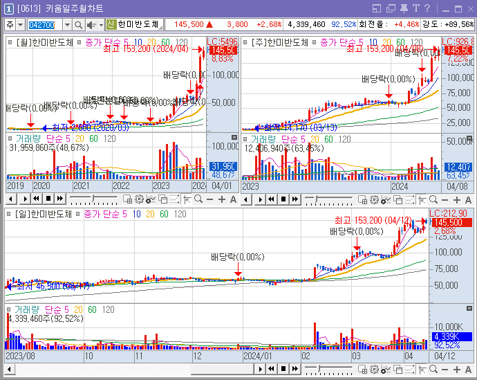The height and width of the screenshot is (380, 477).
Task: Click the minus button on daily chart
Action: coord(445,370)
